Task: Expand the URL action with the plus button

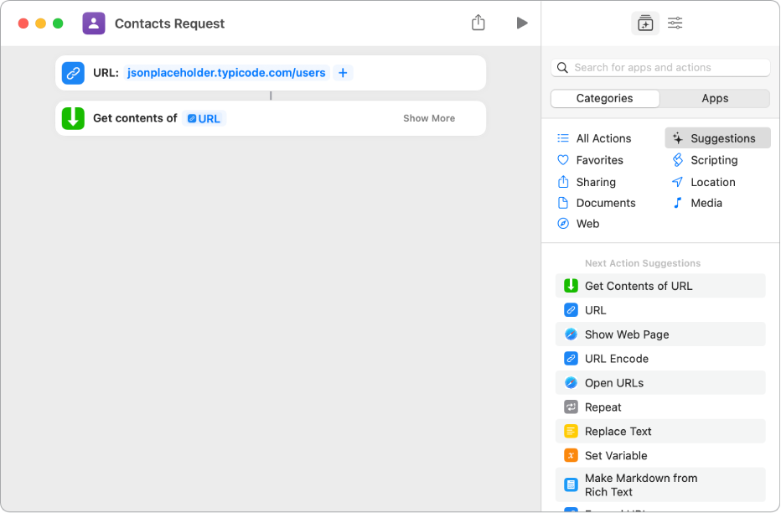Action: click(x=342, y=73)
